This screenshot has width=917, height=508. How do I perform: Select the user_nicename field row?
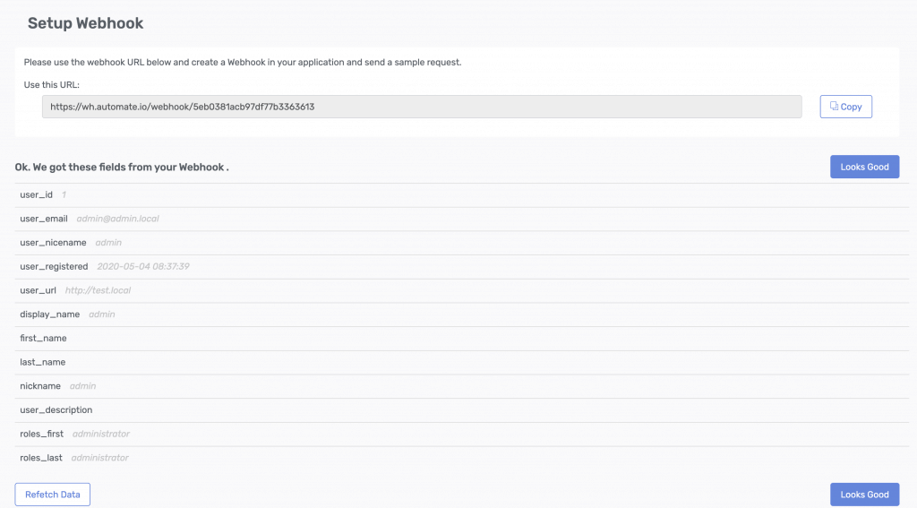[462, 243]
